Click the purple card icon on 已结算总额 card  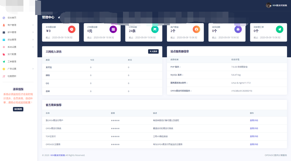pos(113,29)
